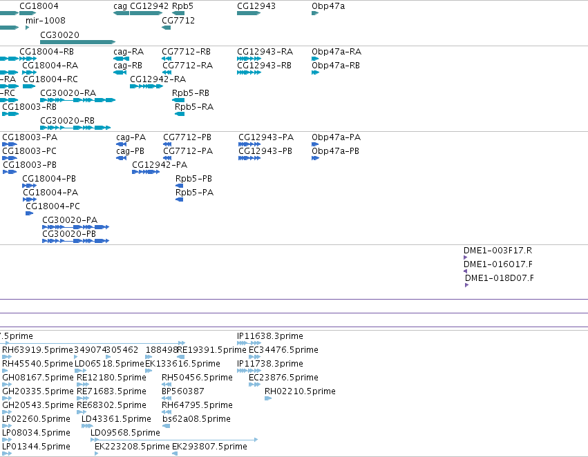Select protein CG18003-PA
This screenshot has width=588, height=457.
tap(30, 137)
